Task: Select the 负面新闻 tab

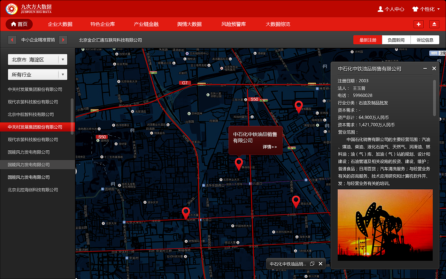Action: tap(396, 40)
